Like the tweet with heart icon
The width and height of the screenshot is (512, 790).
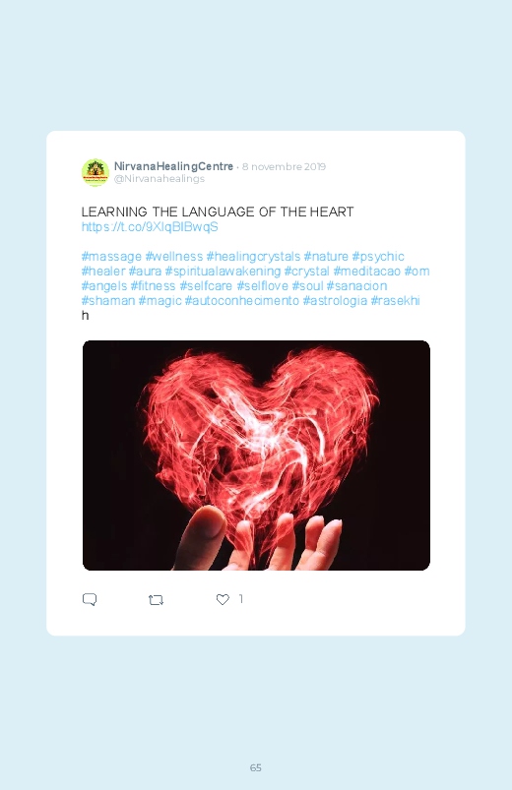tap(223, 599)
